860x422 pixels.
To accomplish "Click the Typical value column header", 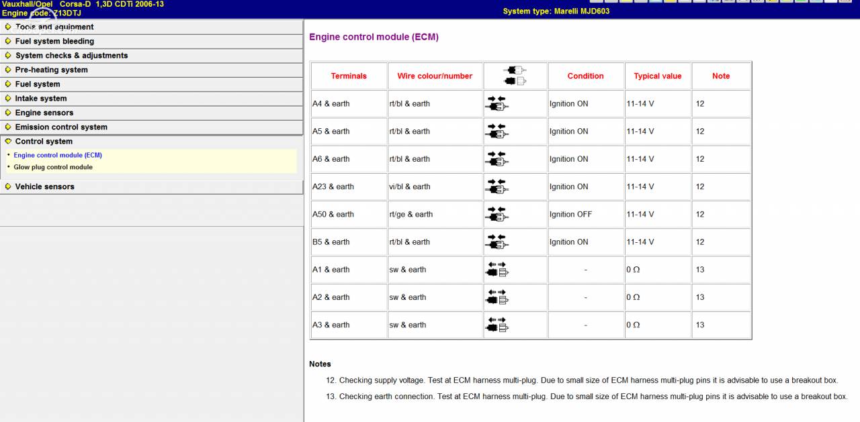I will click(x=658, y=76).
